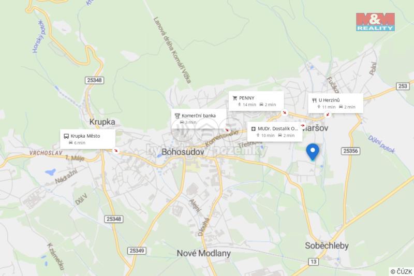The image size is (414, 276).
Task: Click the shopping cart icon beside PENNY
Action: coord(235,98)
